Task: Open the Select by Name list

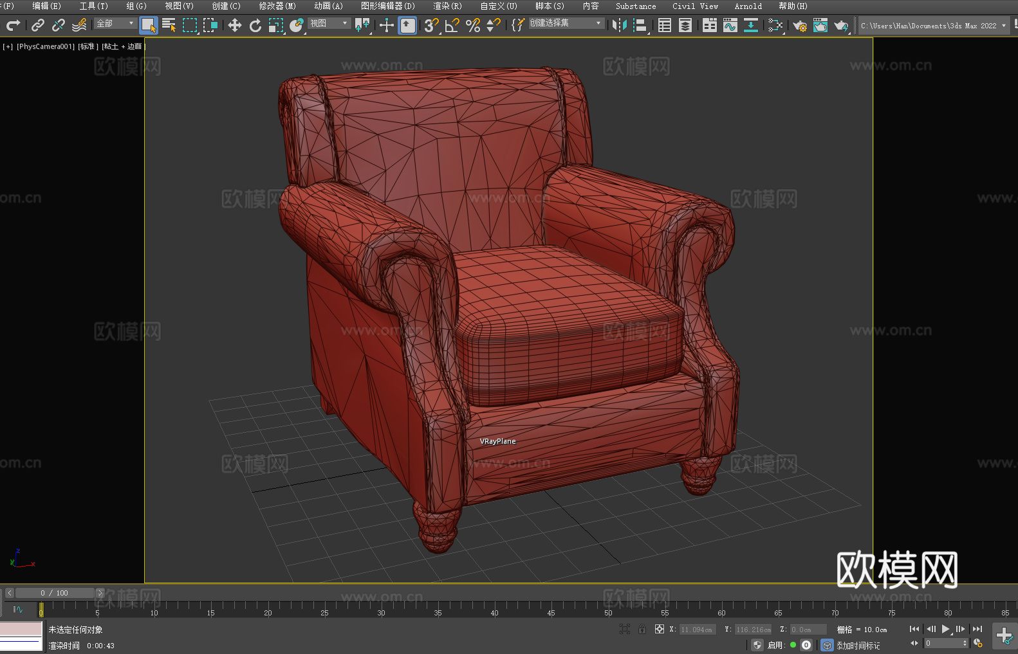Action: (x=169, y=25)
